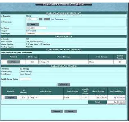Focus the No Faktur text field
The height and width of the screenshot is (122, 129).
tap(36, 28)
